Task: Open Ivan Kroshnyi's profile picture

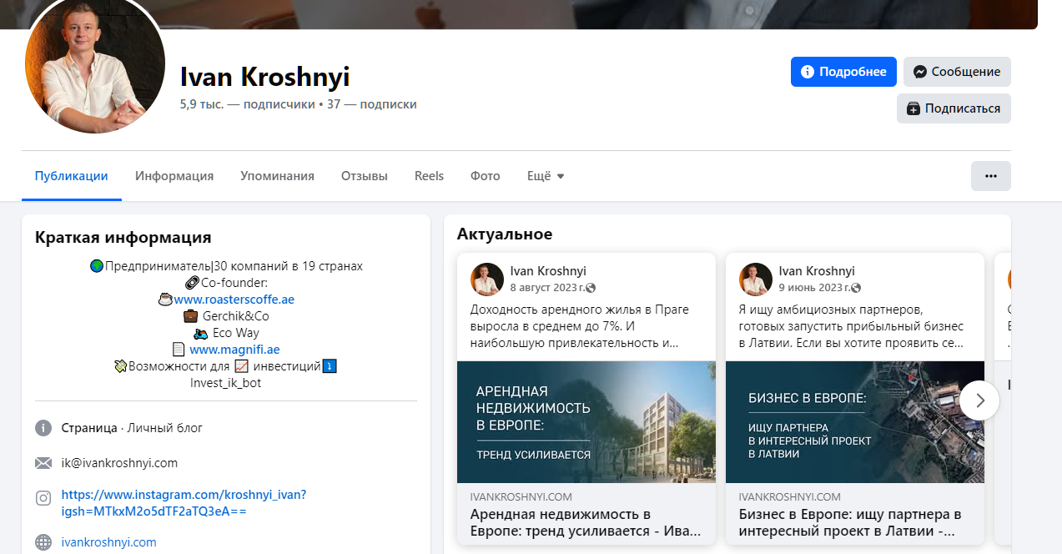Action: pyautogui.click(x=95, y=63)
